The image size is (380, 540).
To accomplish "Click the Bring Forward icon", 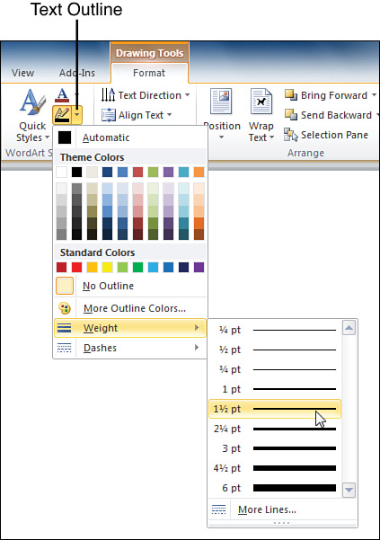I will coord(291,95).
